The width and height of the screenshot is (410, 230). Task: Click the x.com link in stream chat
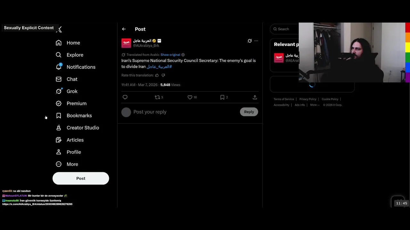(37, 204)
